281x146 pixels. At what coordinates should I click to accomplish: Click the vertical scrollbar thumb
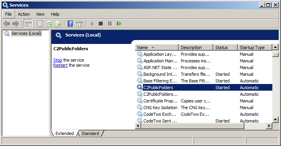[275, 55]
